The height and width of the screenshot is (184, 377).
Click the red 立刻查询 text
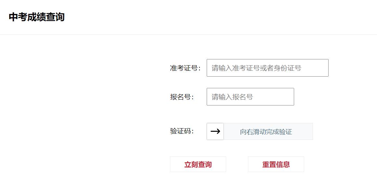198,165
